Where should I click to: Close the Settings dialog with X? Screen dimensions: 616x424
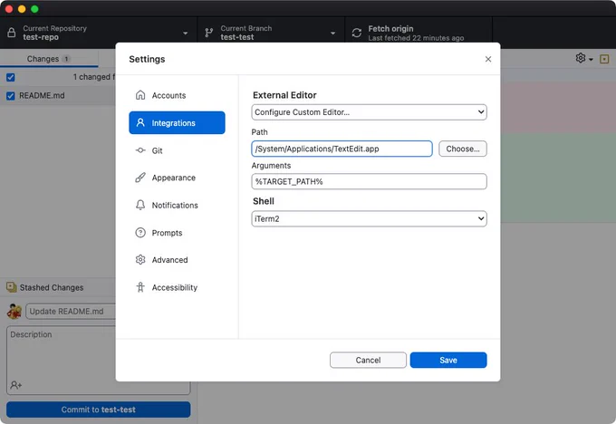(x=488, y=59)
